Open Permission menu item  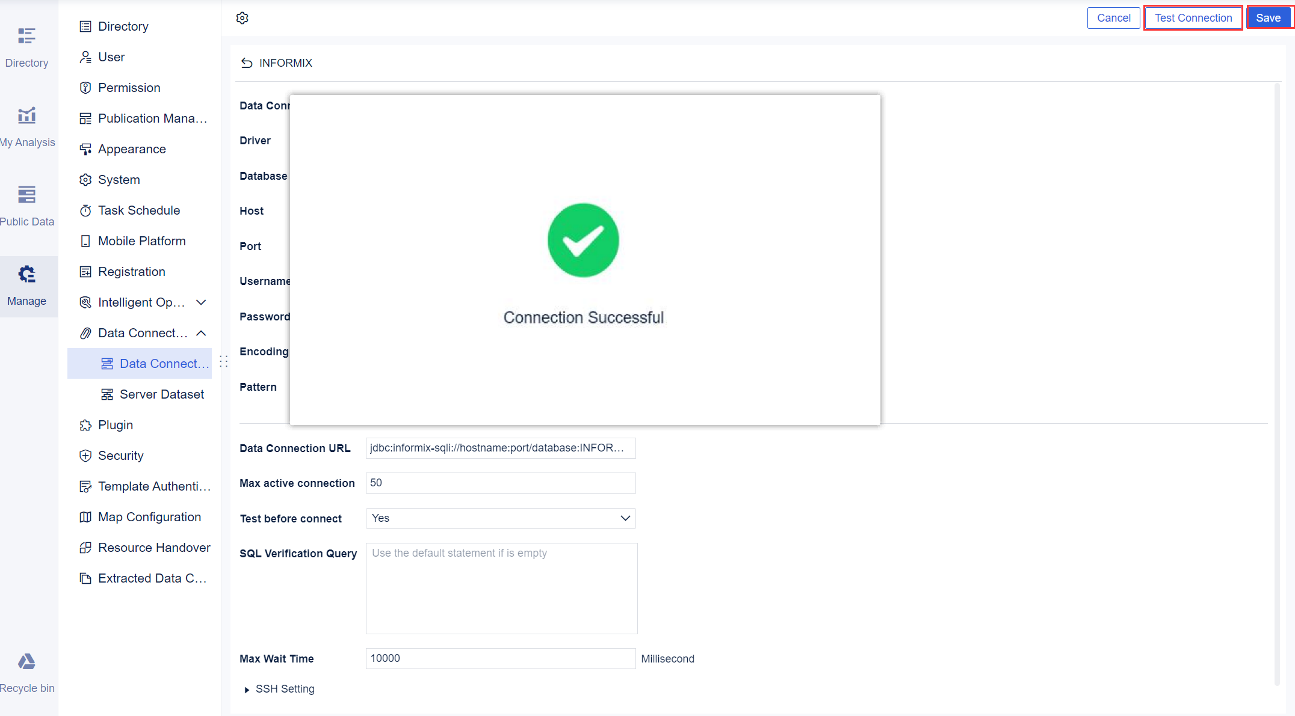point(140,88)
